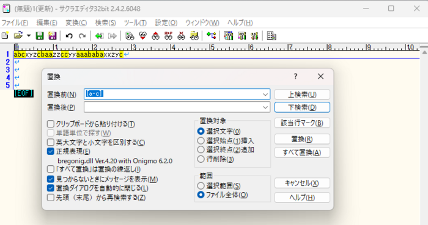Click the 該当行マーク(B) button
The width and height of the screenshot is (428, 225).
pyautogui.click(x=302, y=123)
